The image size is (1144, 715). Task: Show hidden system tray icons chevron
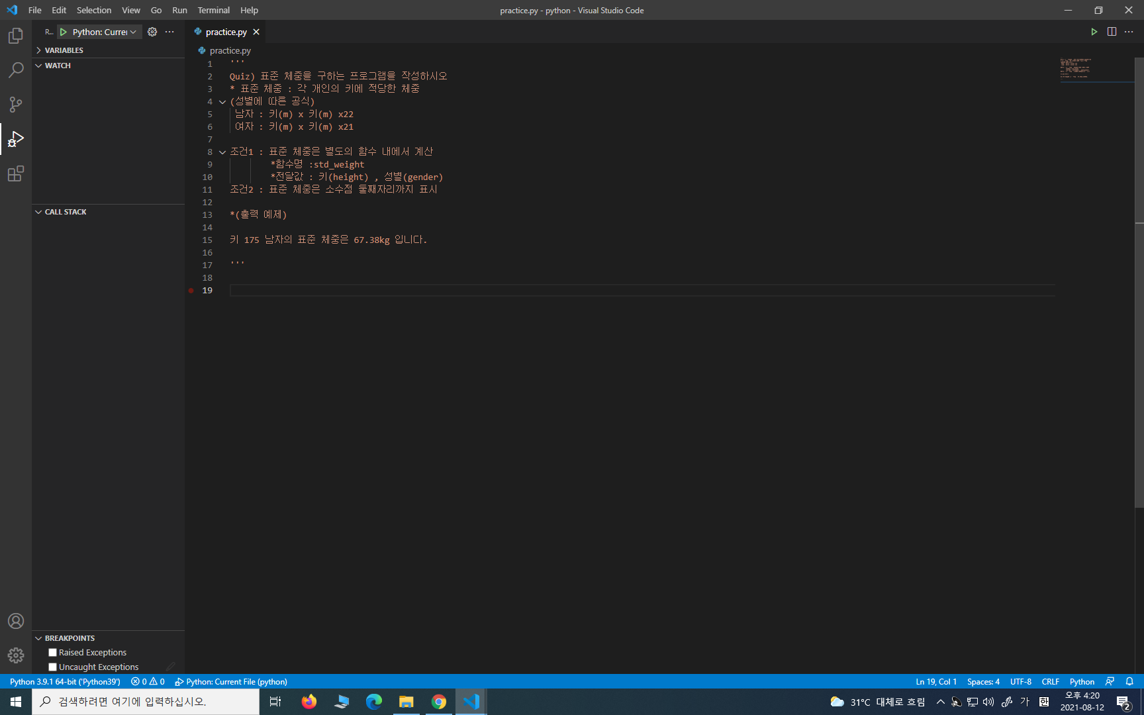(x=940, y=702)
